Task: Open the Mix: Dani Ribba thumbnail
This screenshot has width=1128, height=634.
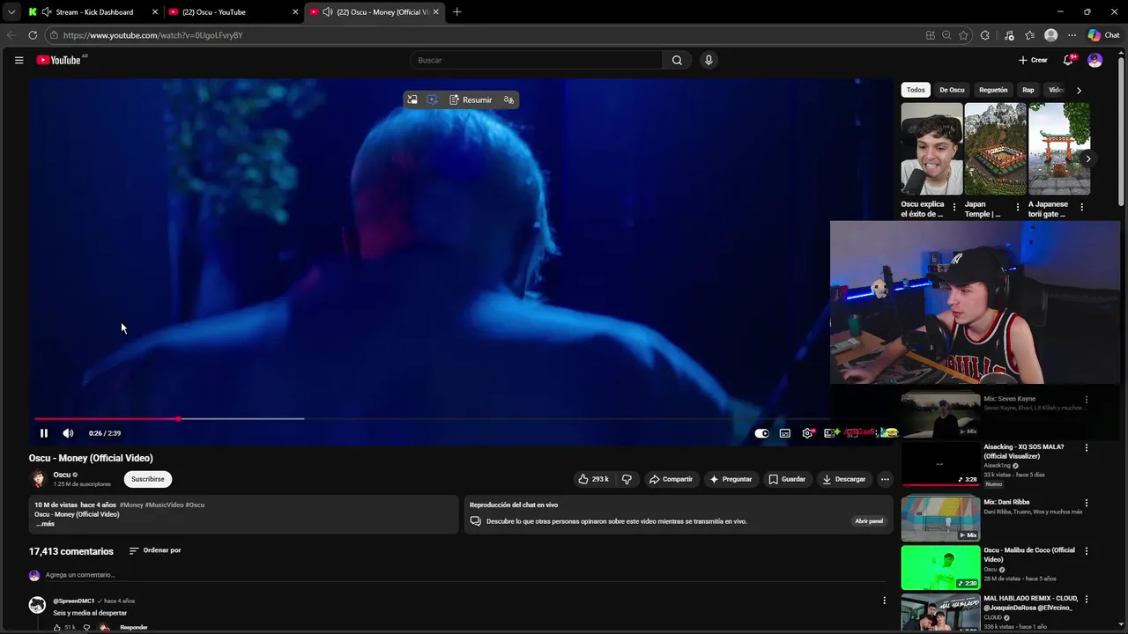Action: click(940, 519)
